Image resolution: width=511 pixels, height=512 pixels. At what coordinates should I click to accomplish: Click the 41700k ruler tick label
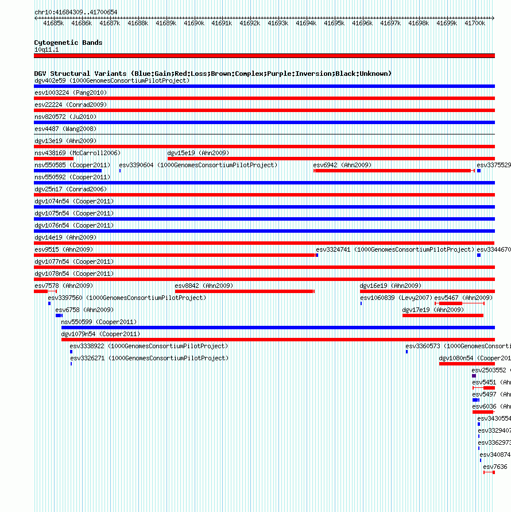pyautogui.click(x=475, y=23)
